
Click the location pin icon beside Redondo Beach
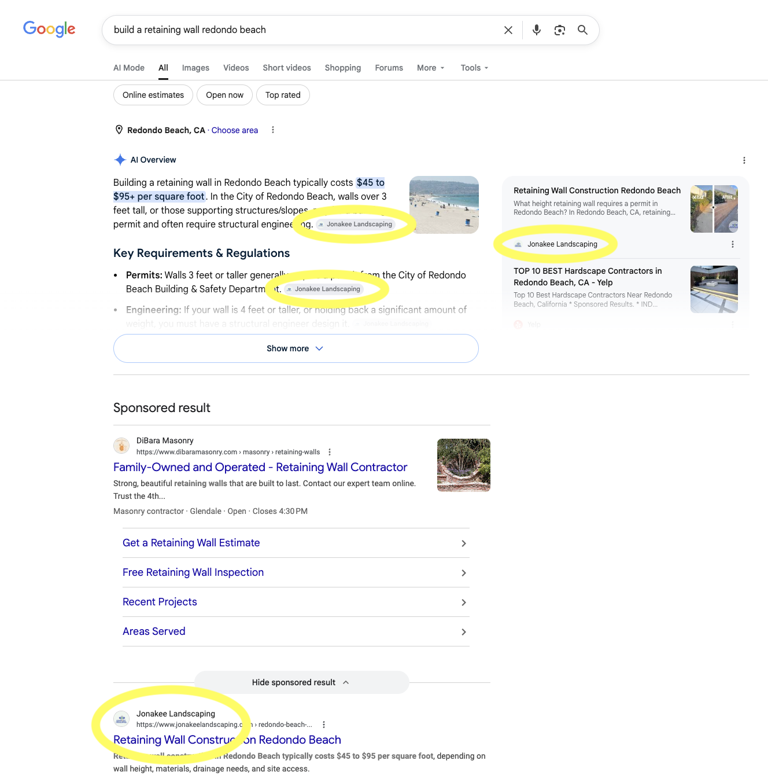coord(119,130)
